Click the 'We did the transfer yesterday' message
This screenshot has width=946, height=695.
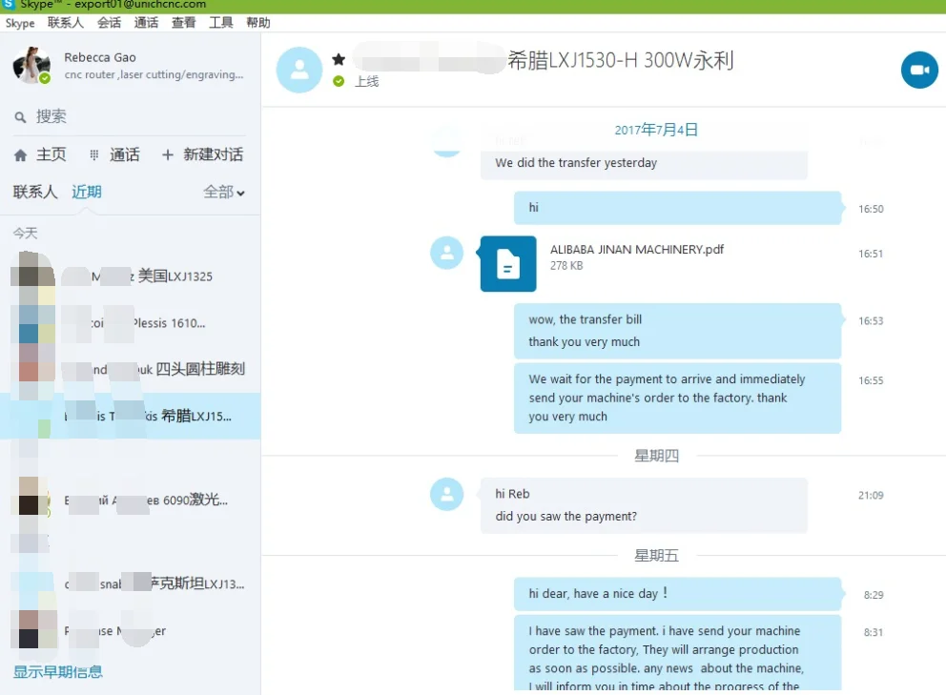click(576, 163)
